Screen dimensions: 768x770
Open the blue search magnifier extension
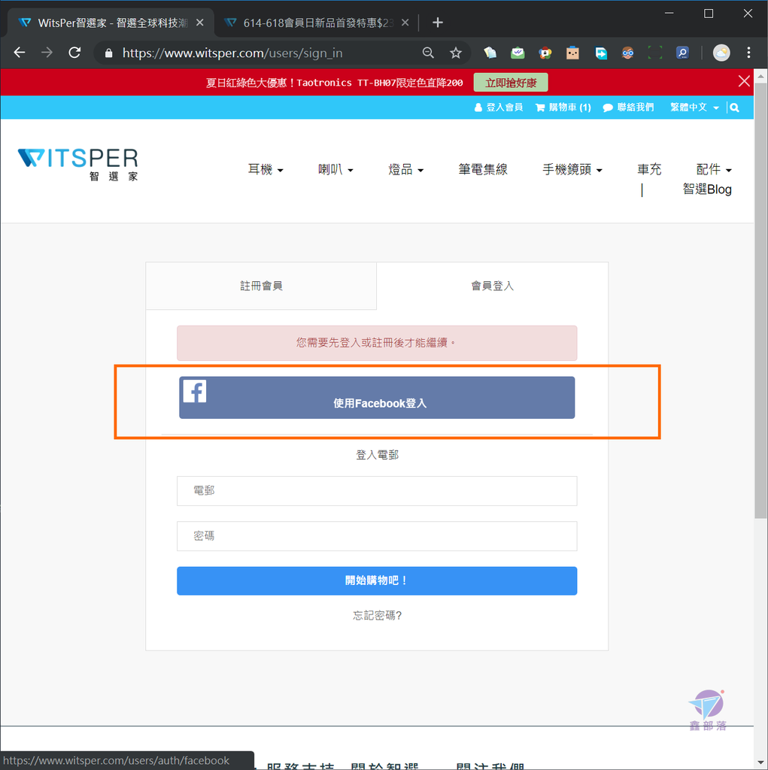682,53
